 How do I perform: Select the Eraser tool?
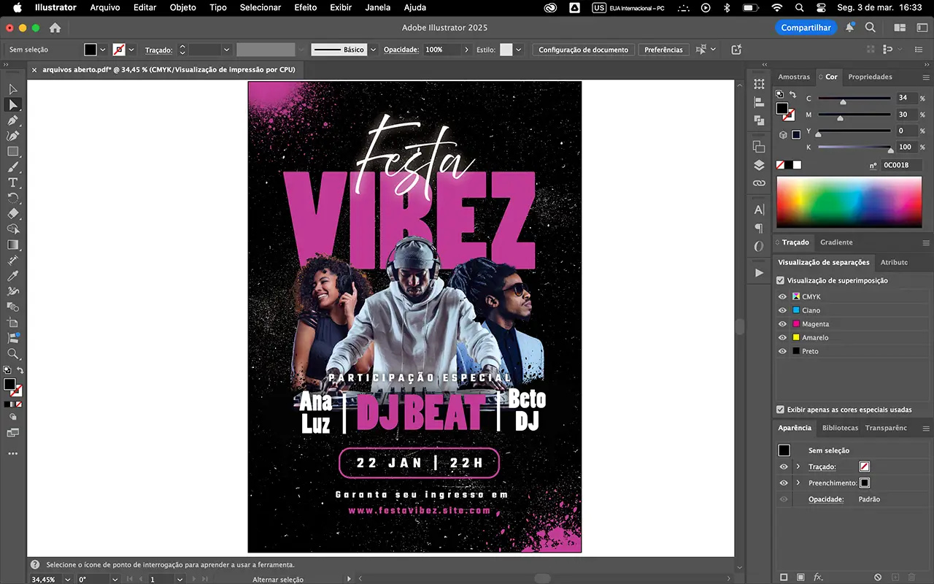coord(12,214)
